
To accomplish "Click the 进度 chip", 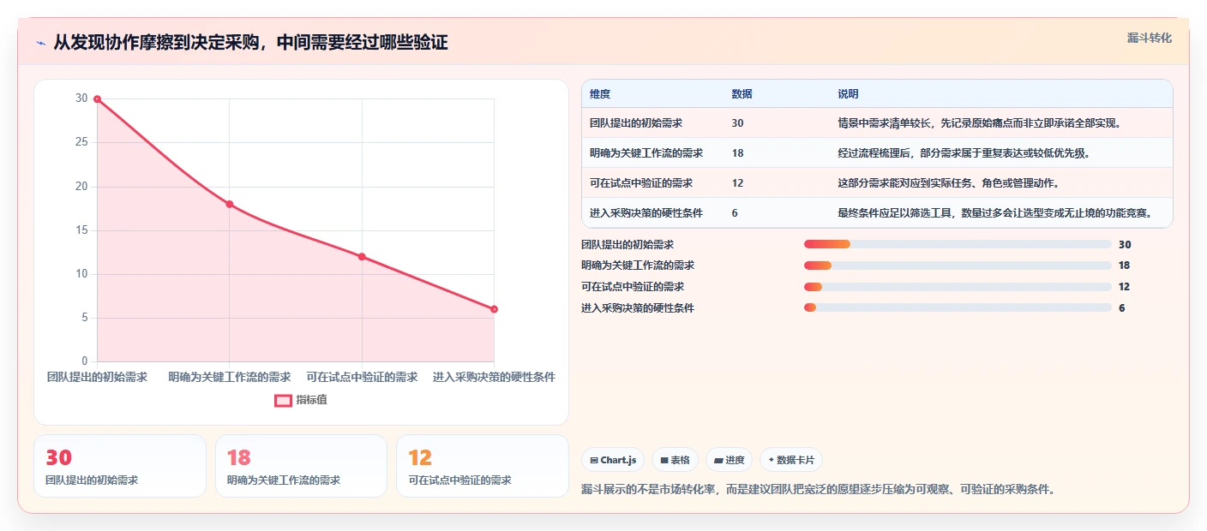I will click(729, 460).
